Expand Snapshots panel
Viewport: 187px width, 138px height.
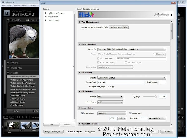point(8,68)
